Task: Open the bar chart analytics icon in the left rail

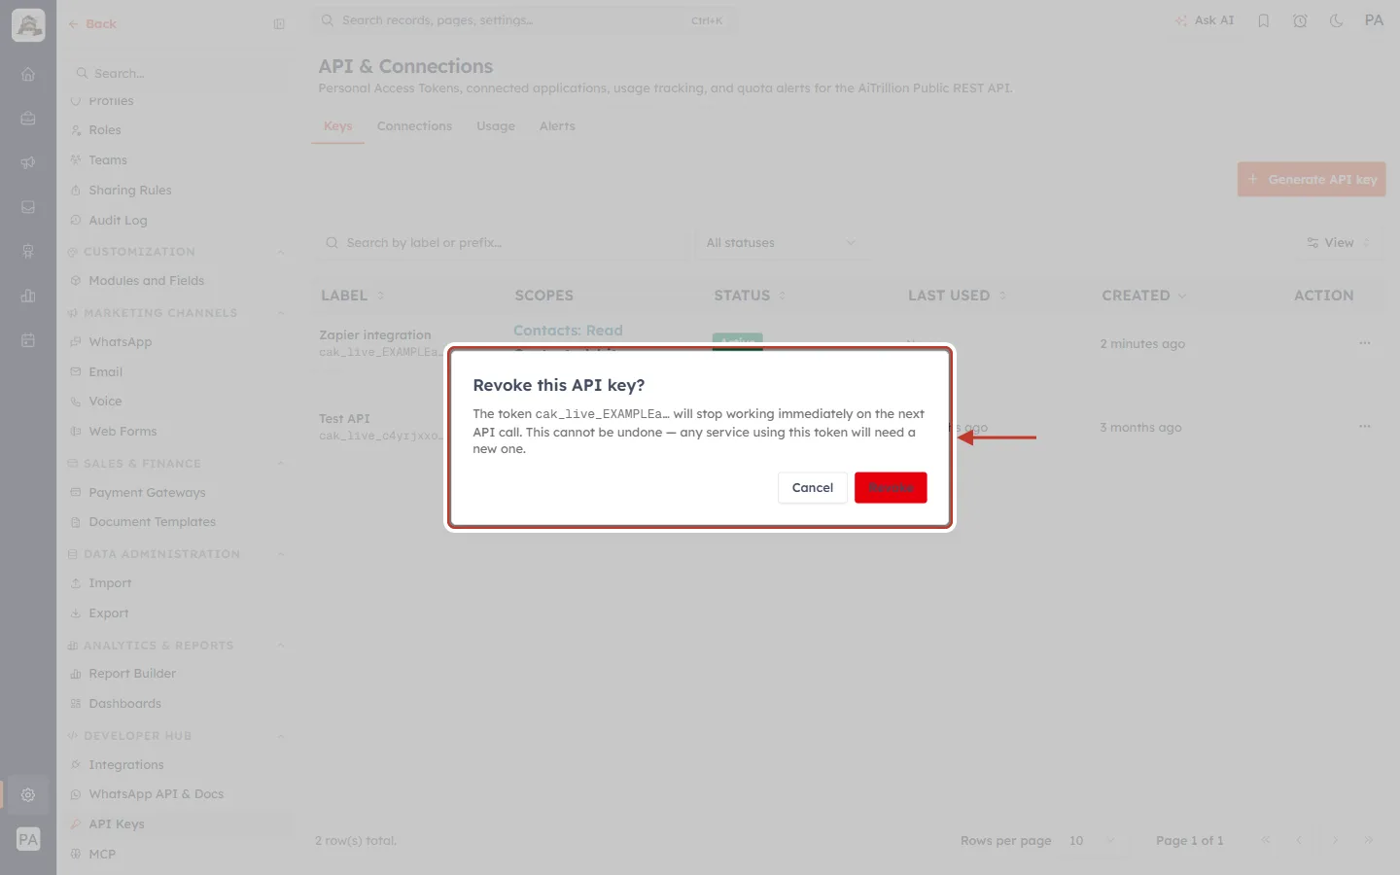Action: point(28,296)
